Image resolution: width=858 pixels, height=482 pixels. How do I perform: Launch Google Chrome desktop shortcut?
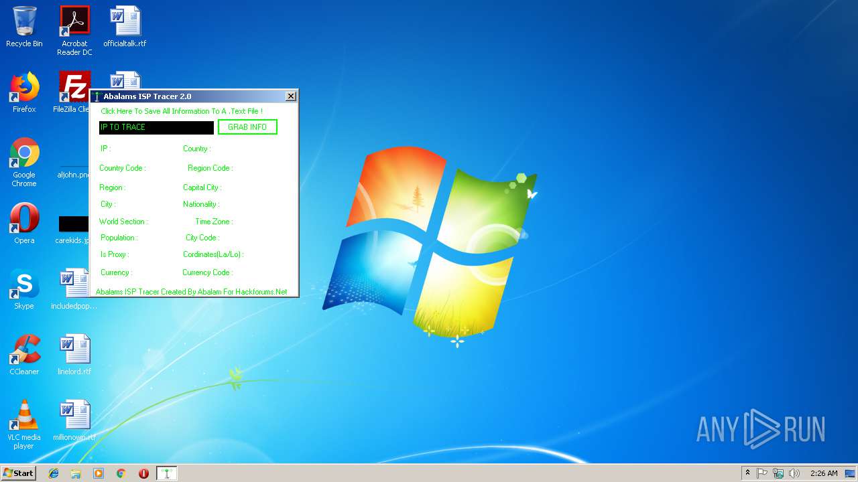tap(24, 162)
